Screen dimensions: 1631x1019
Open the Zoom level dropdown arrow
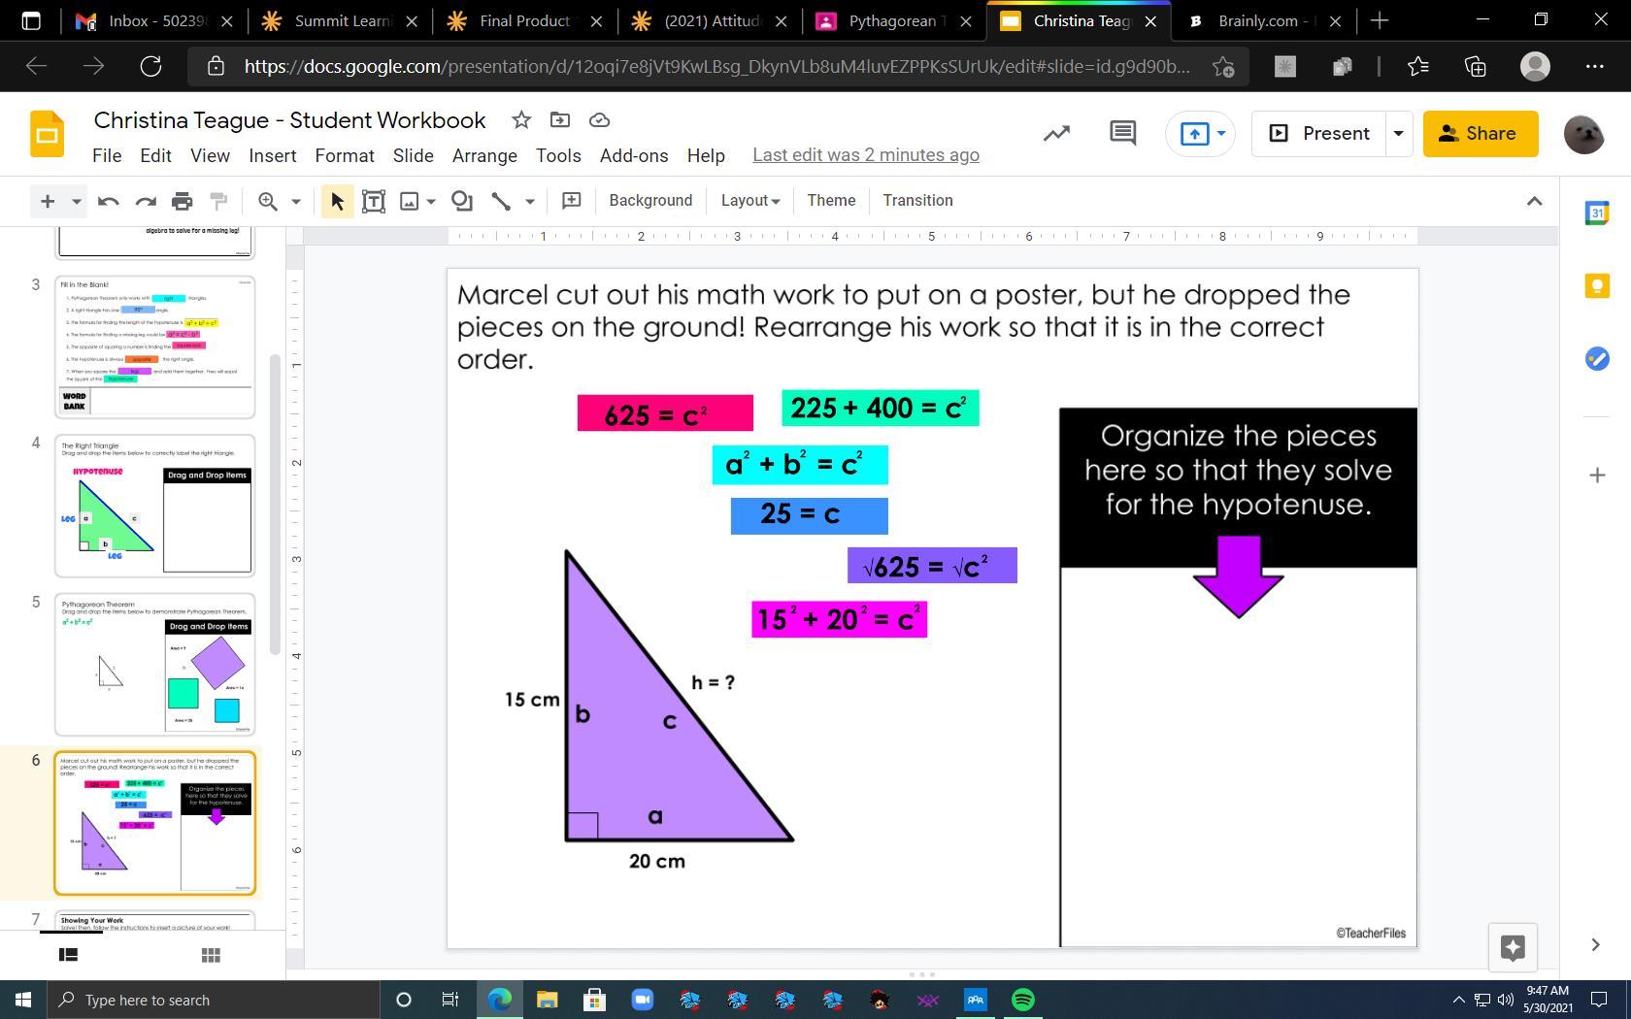tap(296, 201)
